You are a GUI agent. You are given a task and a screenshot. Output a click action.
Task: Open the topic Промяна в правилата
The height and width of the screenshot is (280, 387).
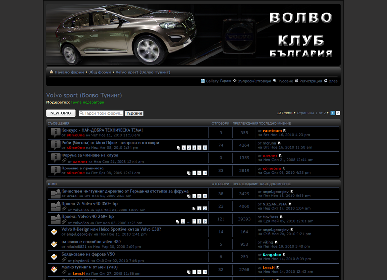pyautogui.click(x=82, y=168)
